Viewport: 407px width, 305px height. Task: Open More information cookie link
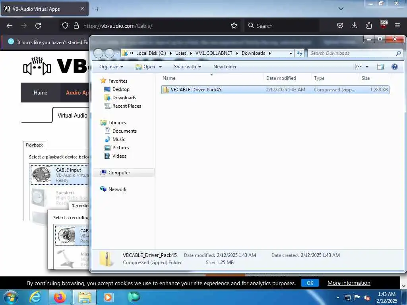coord(349,283)
